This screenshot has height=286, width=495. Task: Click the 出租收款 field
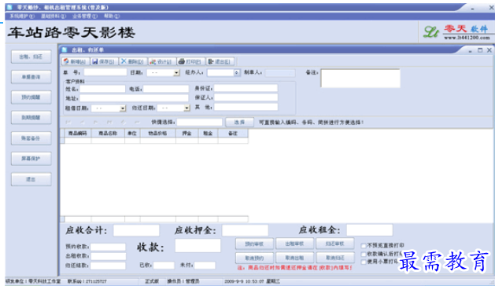click(x=108, y=256)
